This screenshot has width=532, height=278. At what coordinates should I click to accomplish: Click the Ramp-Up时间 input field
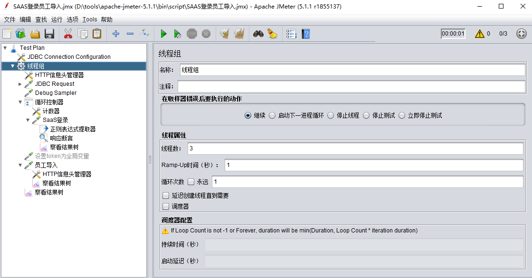pos(374,165)
